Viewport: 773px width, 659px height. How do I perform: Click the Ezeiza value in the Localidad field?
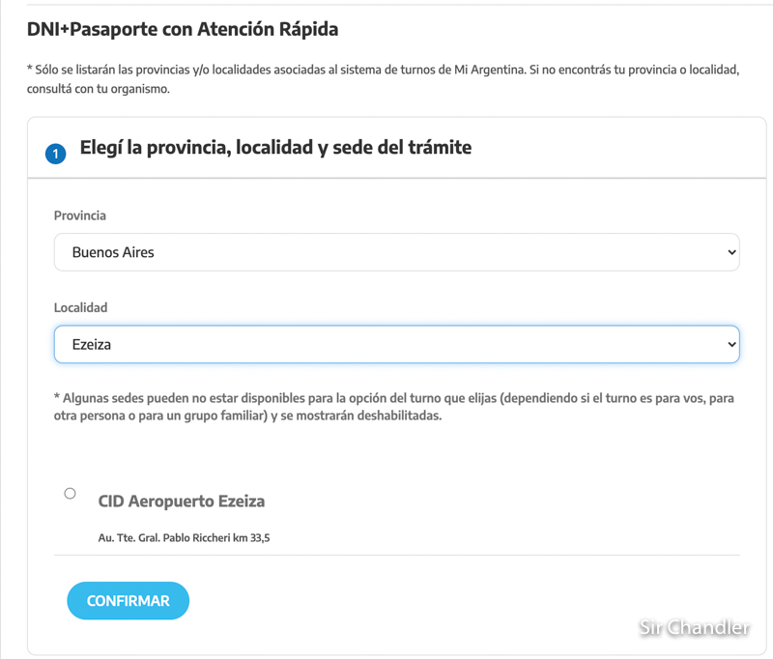pos(92,344)
